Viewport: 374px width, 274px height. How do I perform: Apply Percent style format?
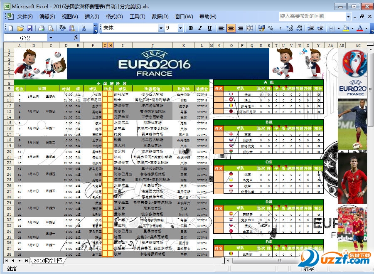point(271,28)
